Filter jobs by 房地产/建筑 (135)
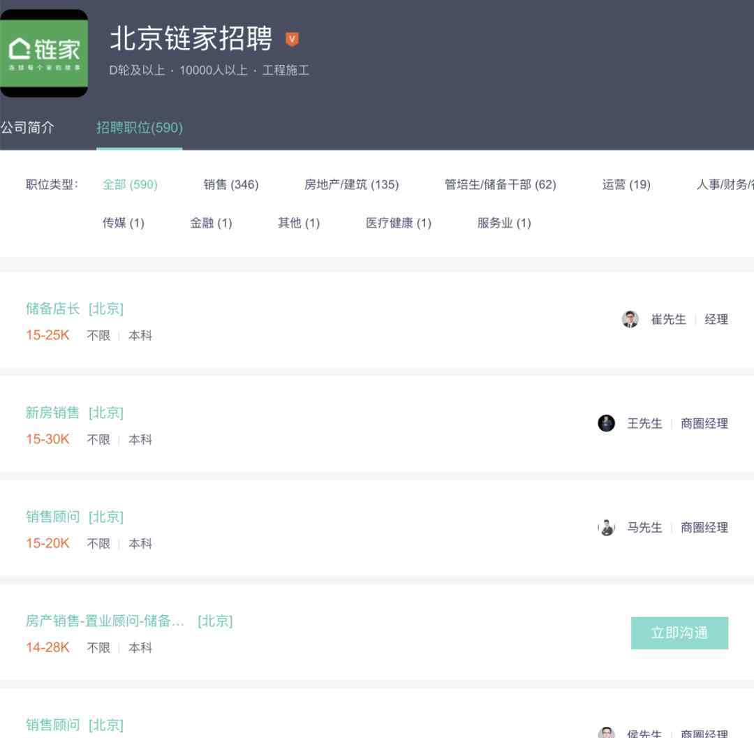The height and width of the screenshot is (738, 754). [351, 184]
